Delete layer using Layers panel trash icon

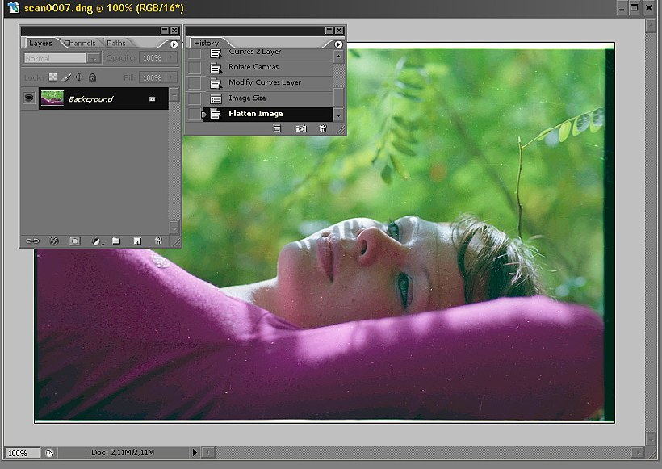click(158, 241)
